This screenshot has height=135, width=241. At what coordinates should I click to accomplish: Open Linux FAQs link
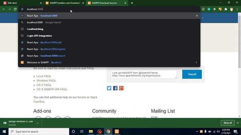click(44, 76)
